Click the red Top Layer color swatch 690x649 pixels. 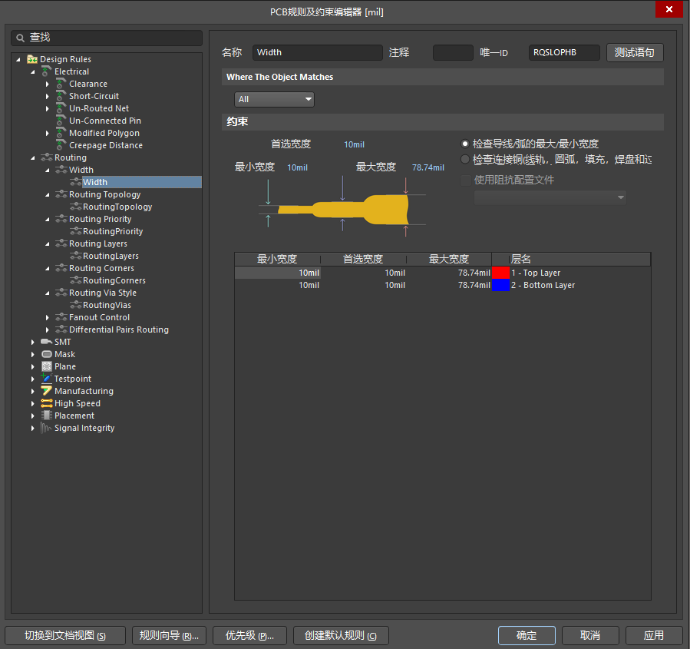pyautogui.click(x=500, y=273)
